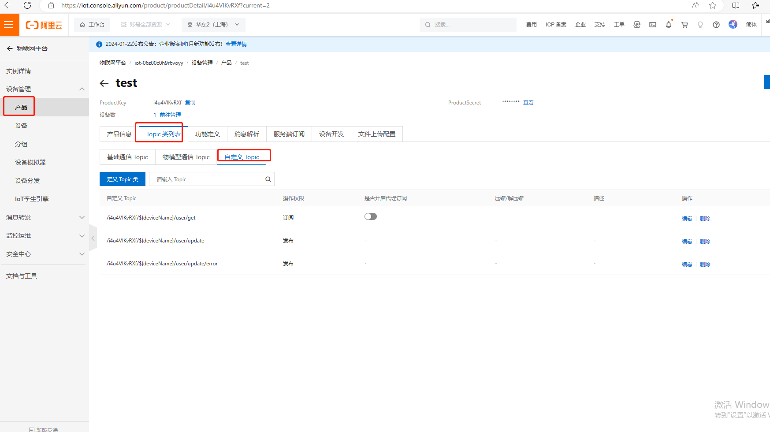Click the 定义 Topic 类 button
Viewport: 770px width, 432px height.
coord(123,179)
